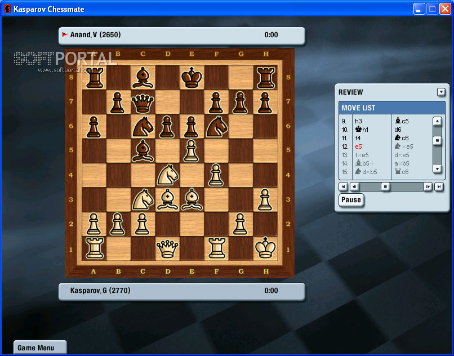Step back one move

click(354, 187)
